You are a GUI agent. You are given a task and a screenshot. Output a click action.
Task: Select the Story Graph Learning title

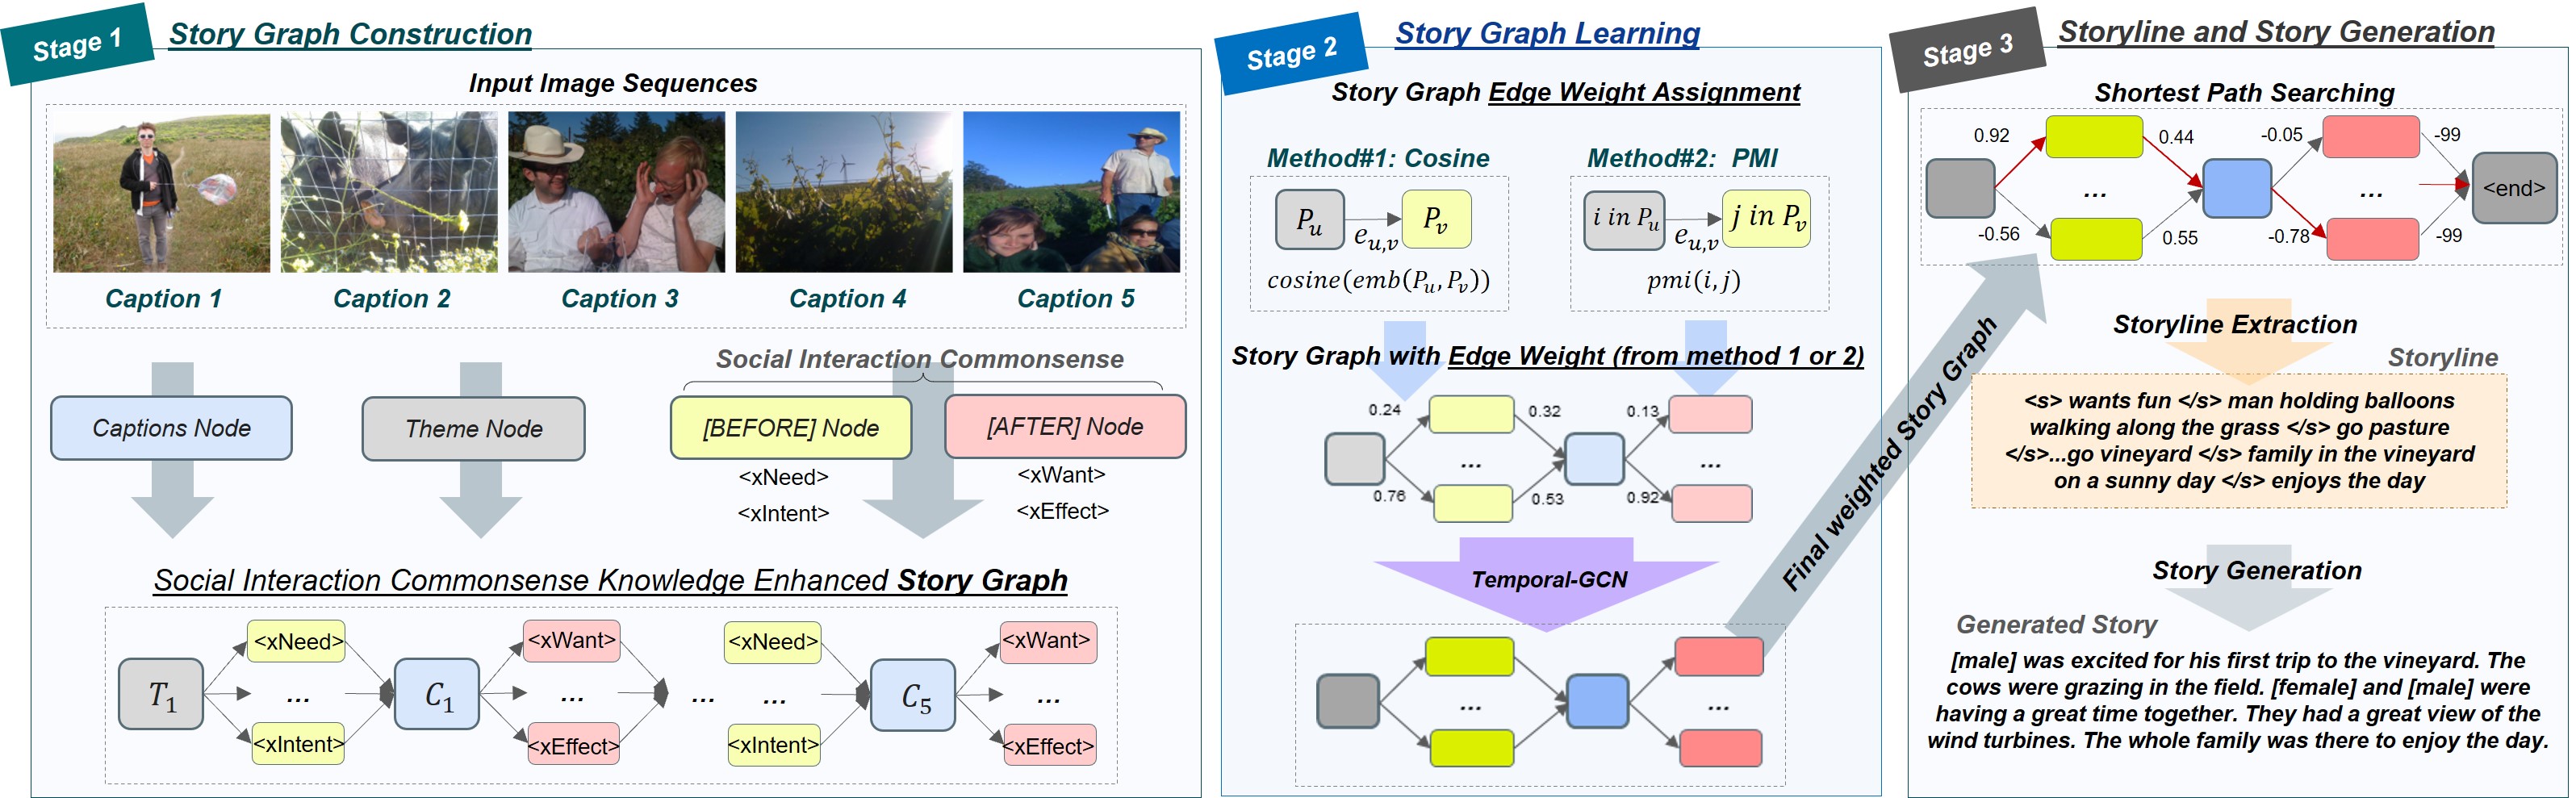pyautogui.click(x=1547, y=34)
